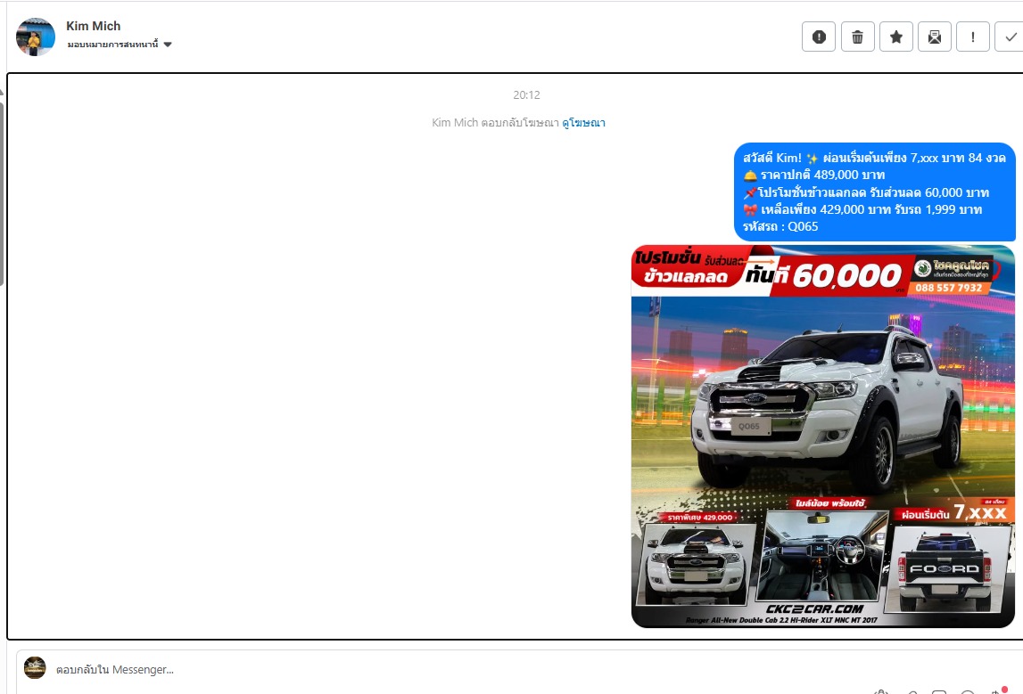Viewport: 1023px width, 694px height.
Task: Open the Ford Ranger promotion image
Action: [822, 436]
